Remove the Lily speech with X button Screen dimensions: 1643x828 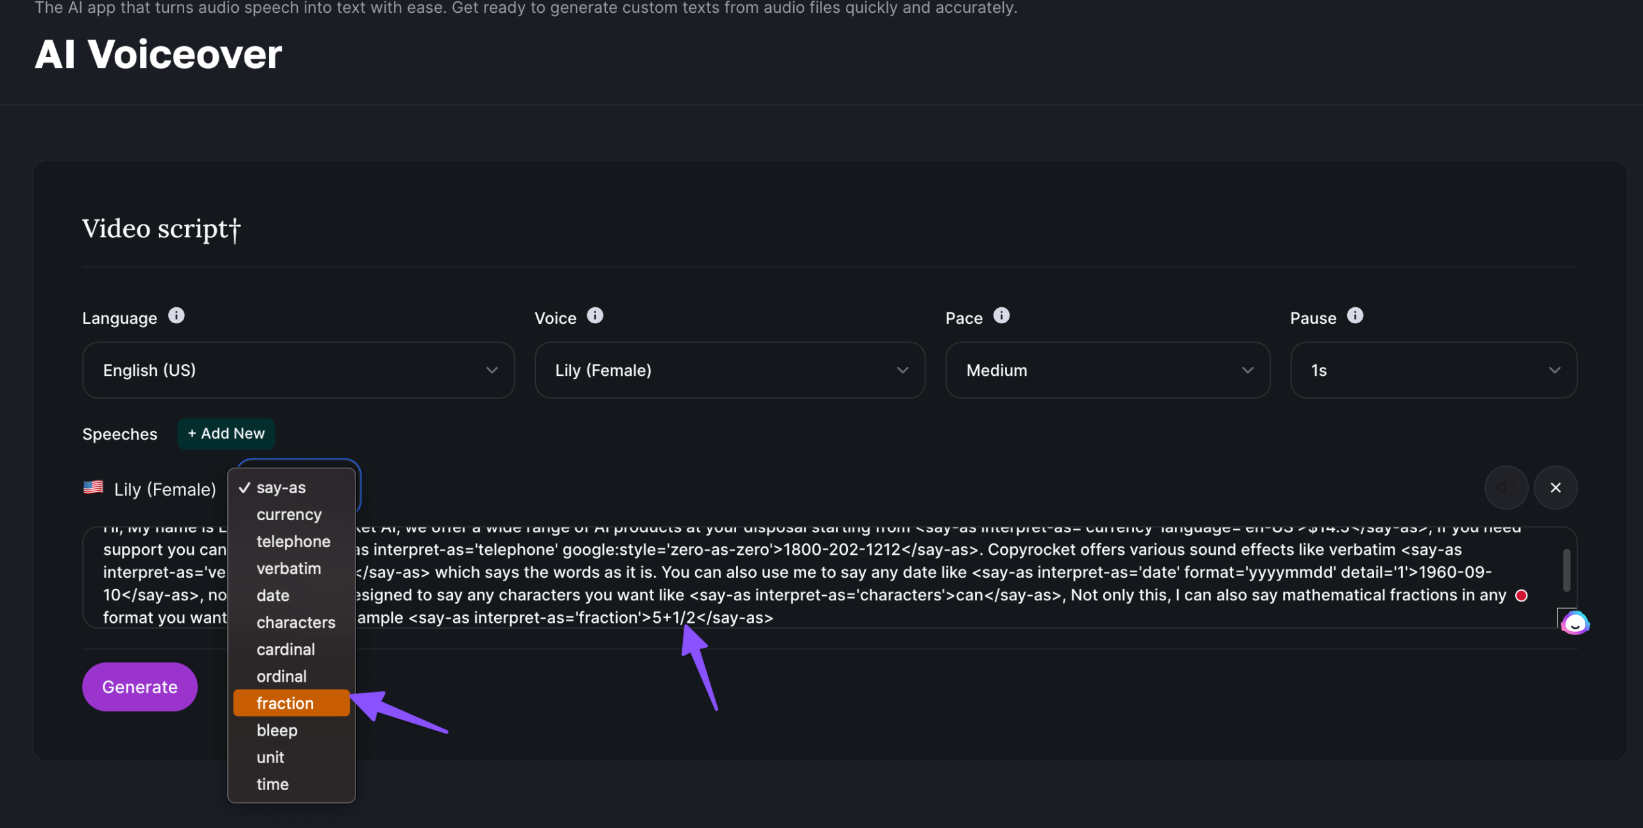click(1555, 487)
